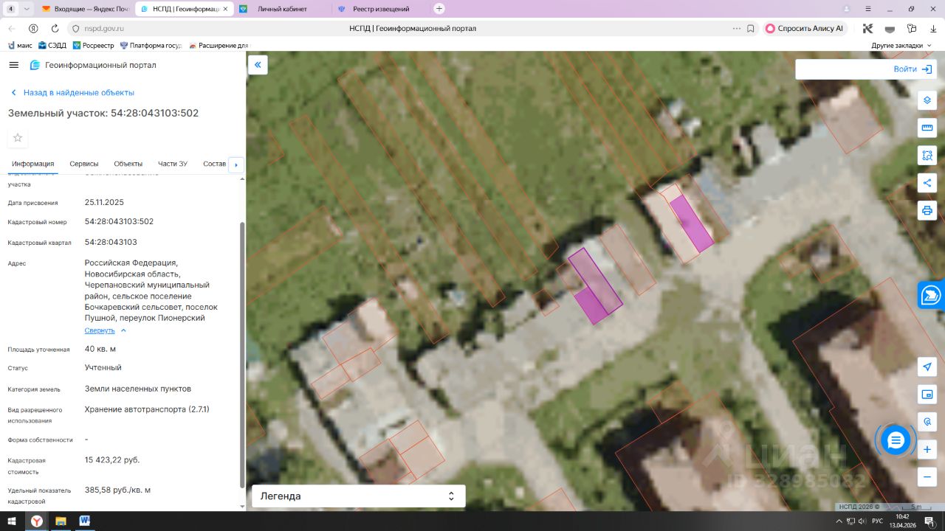945x531 pixels.
Task: Click the date value 25.11.2025
Action: tap(104, 202)
